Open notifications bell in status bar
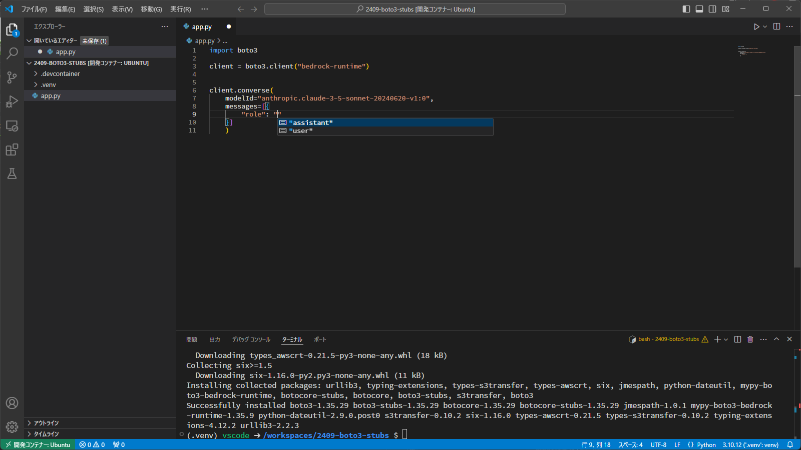 pyautogui.click(x=790, y=444)
